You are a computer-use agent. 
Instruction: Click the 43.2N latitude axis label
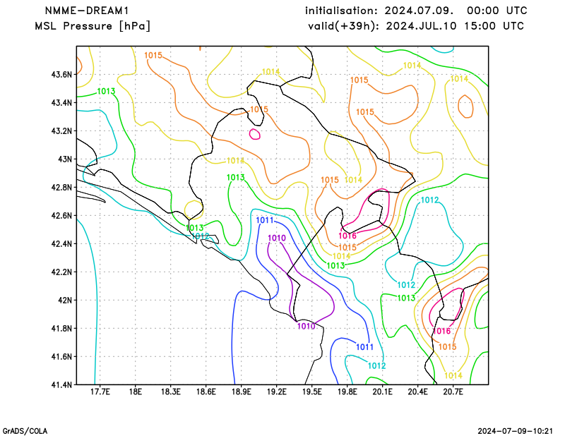[61, 131]
